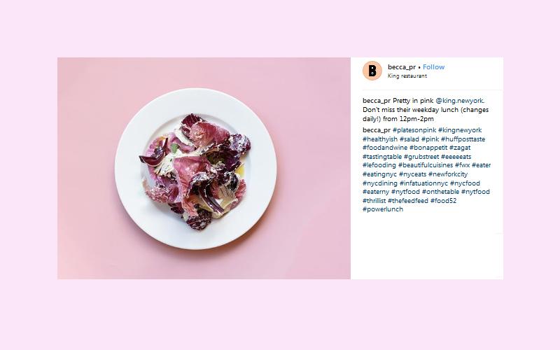
Task: Open the #healthyish hashtag
Action: point(380,139)
